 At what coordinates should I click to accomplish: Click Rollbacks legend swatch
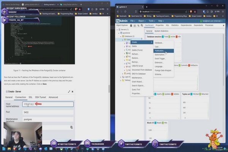point(189,65)
